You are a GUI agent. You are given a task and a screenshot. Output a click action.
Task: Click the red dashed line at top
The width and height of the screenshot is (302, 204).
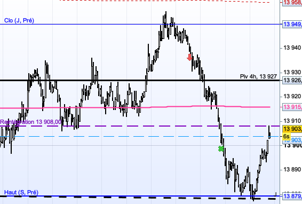tap(165, 1)
